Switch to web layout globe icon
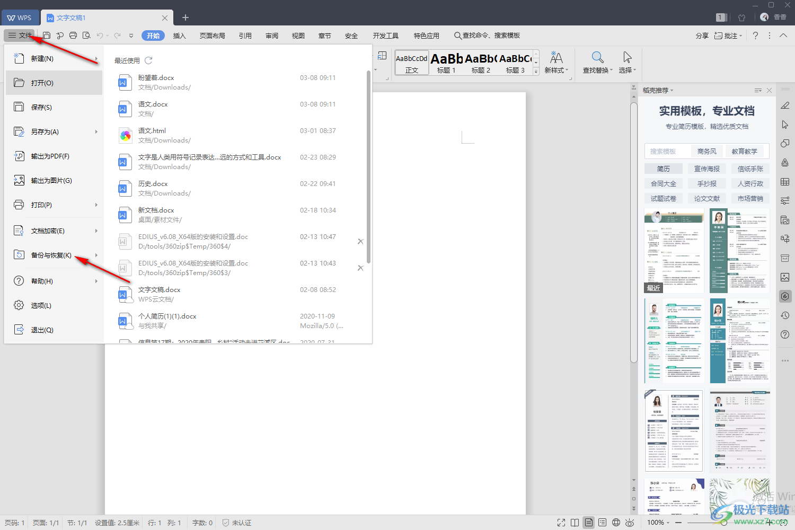Image resolution: width=795 pixels, height=530 pixels. click(616, 523)
